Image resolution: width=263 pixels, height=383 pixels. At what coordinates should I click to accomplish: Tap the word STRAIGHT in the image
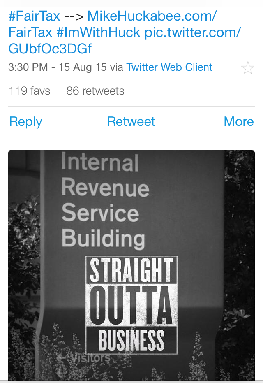click(x=131, y=271)
